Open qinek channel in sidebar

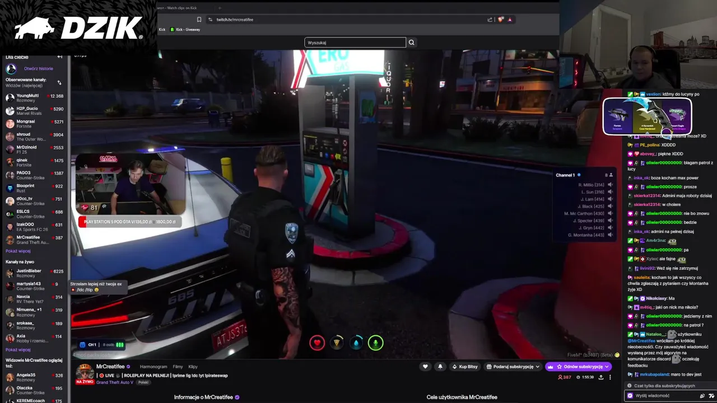(34, 162)
